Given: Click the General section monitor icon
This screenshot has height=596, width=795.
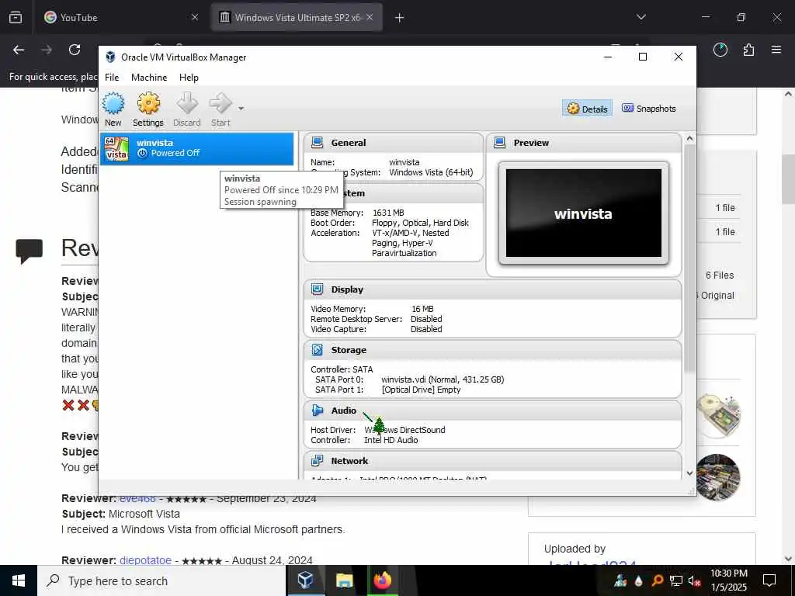Looking at the screenshot, I should coord(318,143).
